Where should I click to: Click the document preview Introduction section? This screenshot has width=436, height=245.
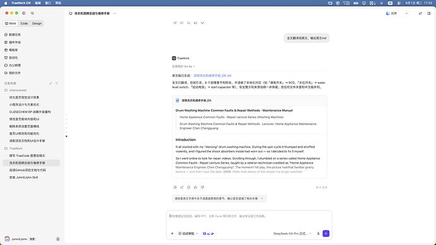click(x=186, y=140)
